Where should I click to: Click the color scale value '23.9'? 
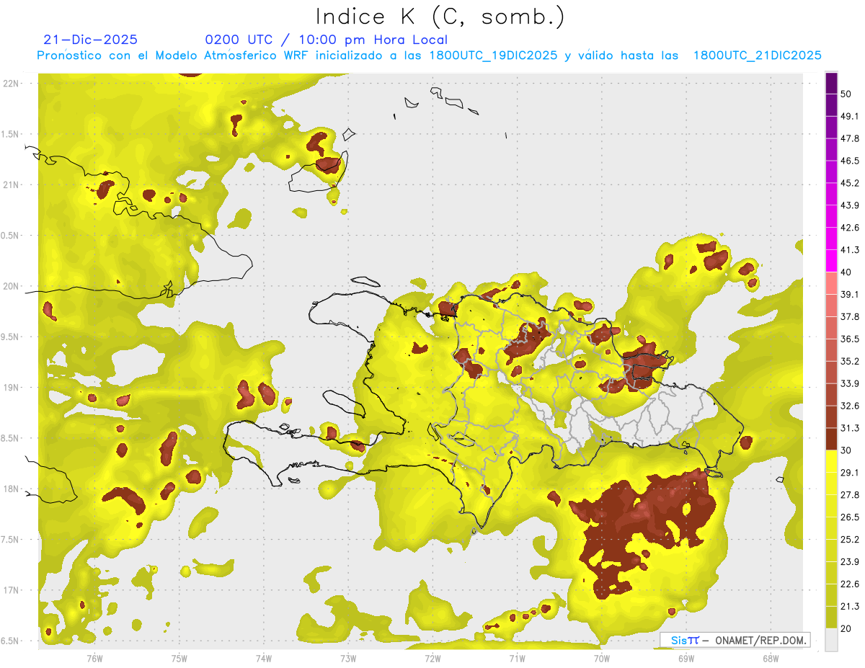coord(850,562)
